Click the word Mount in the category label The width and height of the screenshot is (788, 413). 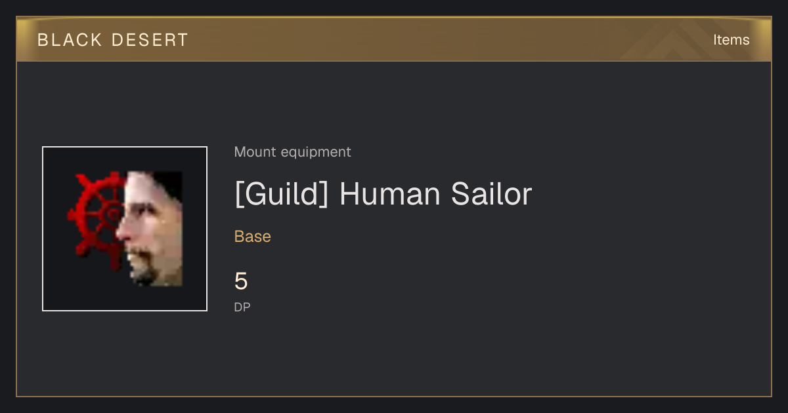[255, 152]
